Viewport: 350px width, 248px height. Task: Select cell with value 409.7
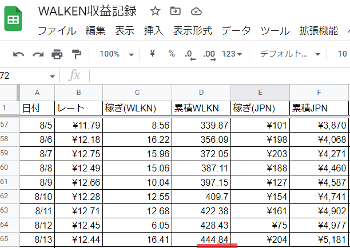[201, 197]
